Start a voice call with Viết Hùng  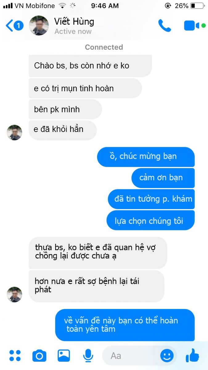pos(165,26)
